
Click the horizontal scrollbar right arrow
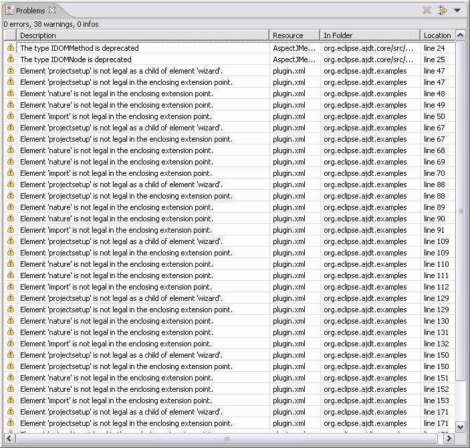coord(449,439)
